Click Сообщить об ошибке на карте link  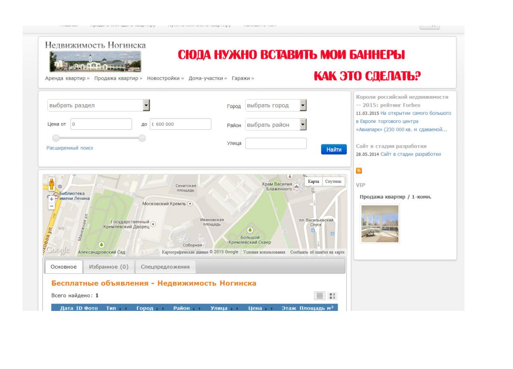[x=317, y=252]
